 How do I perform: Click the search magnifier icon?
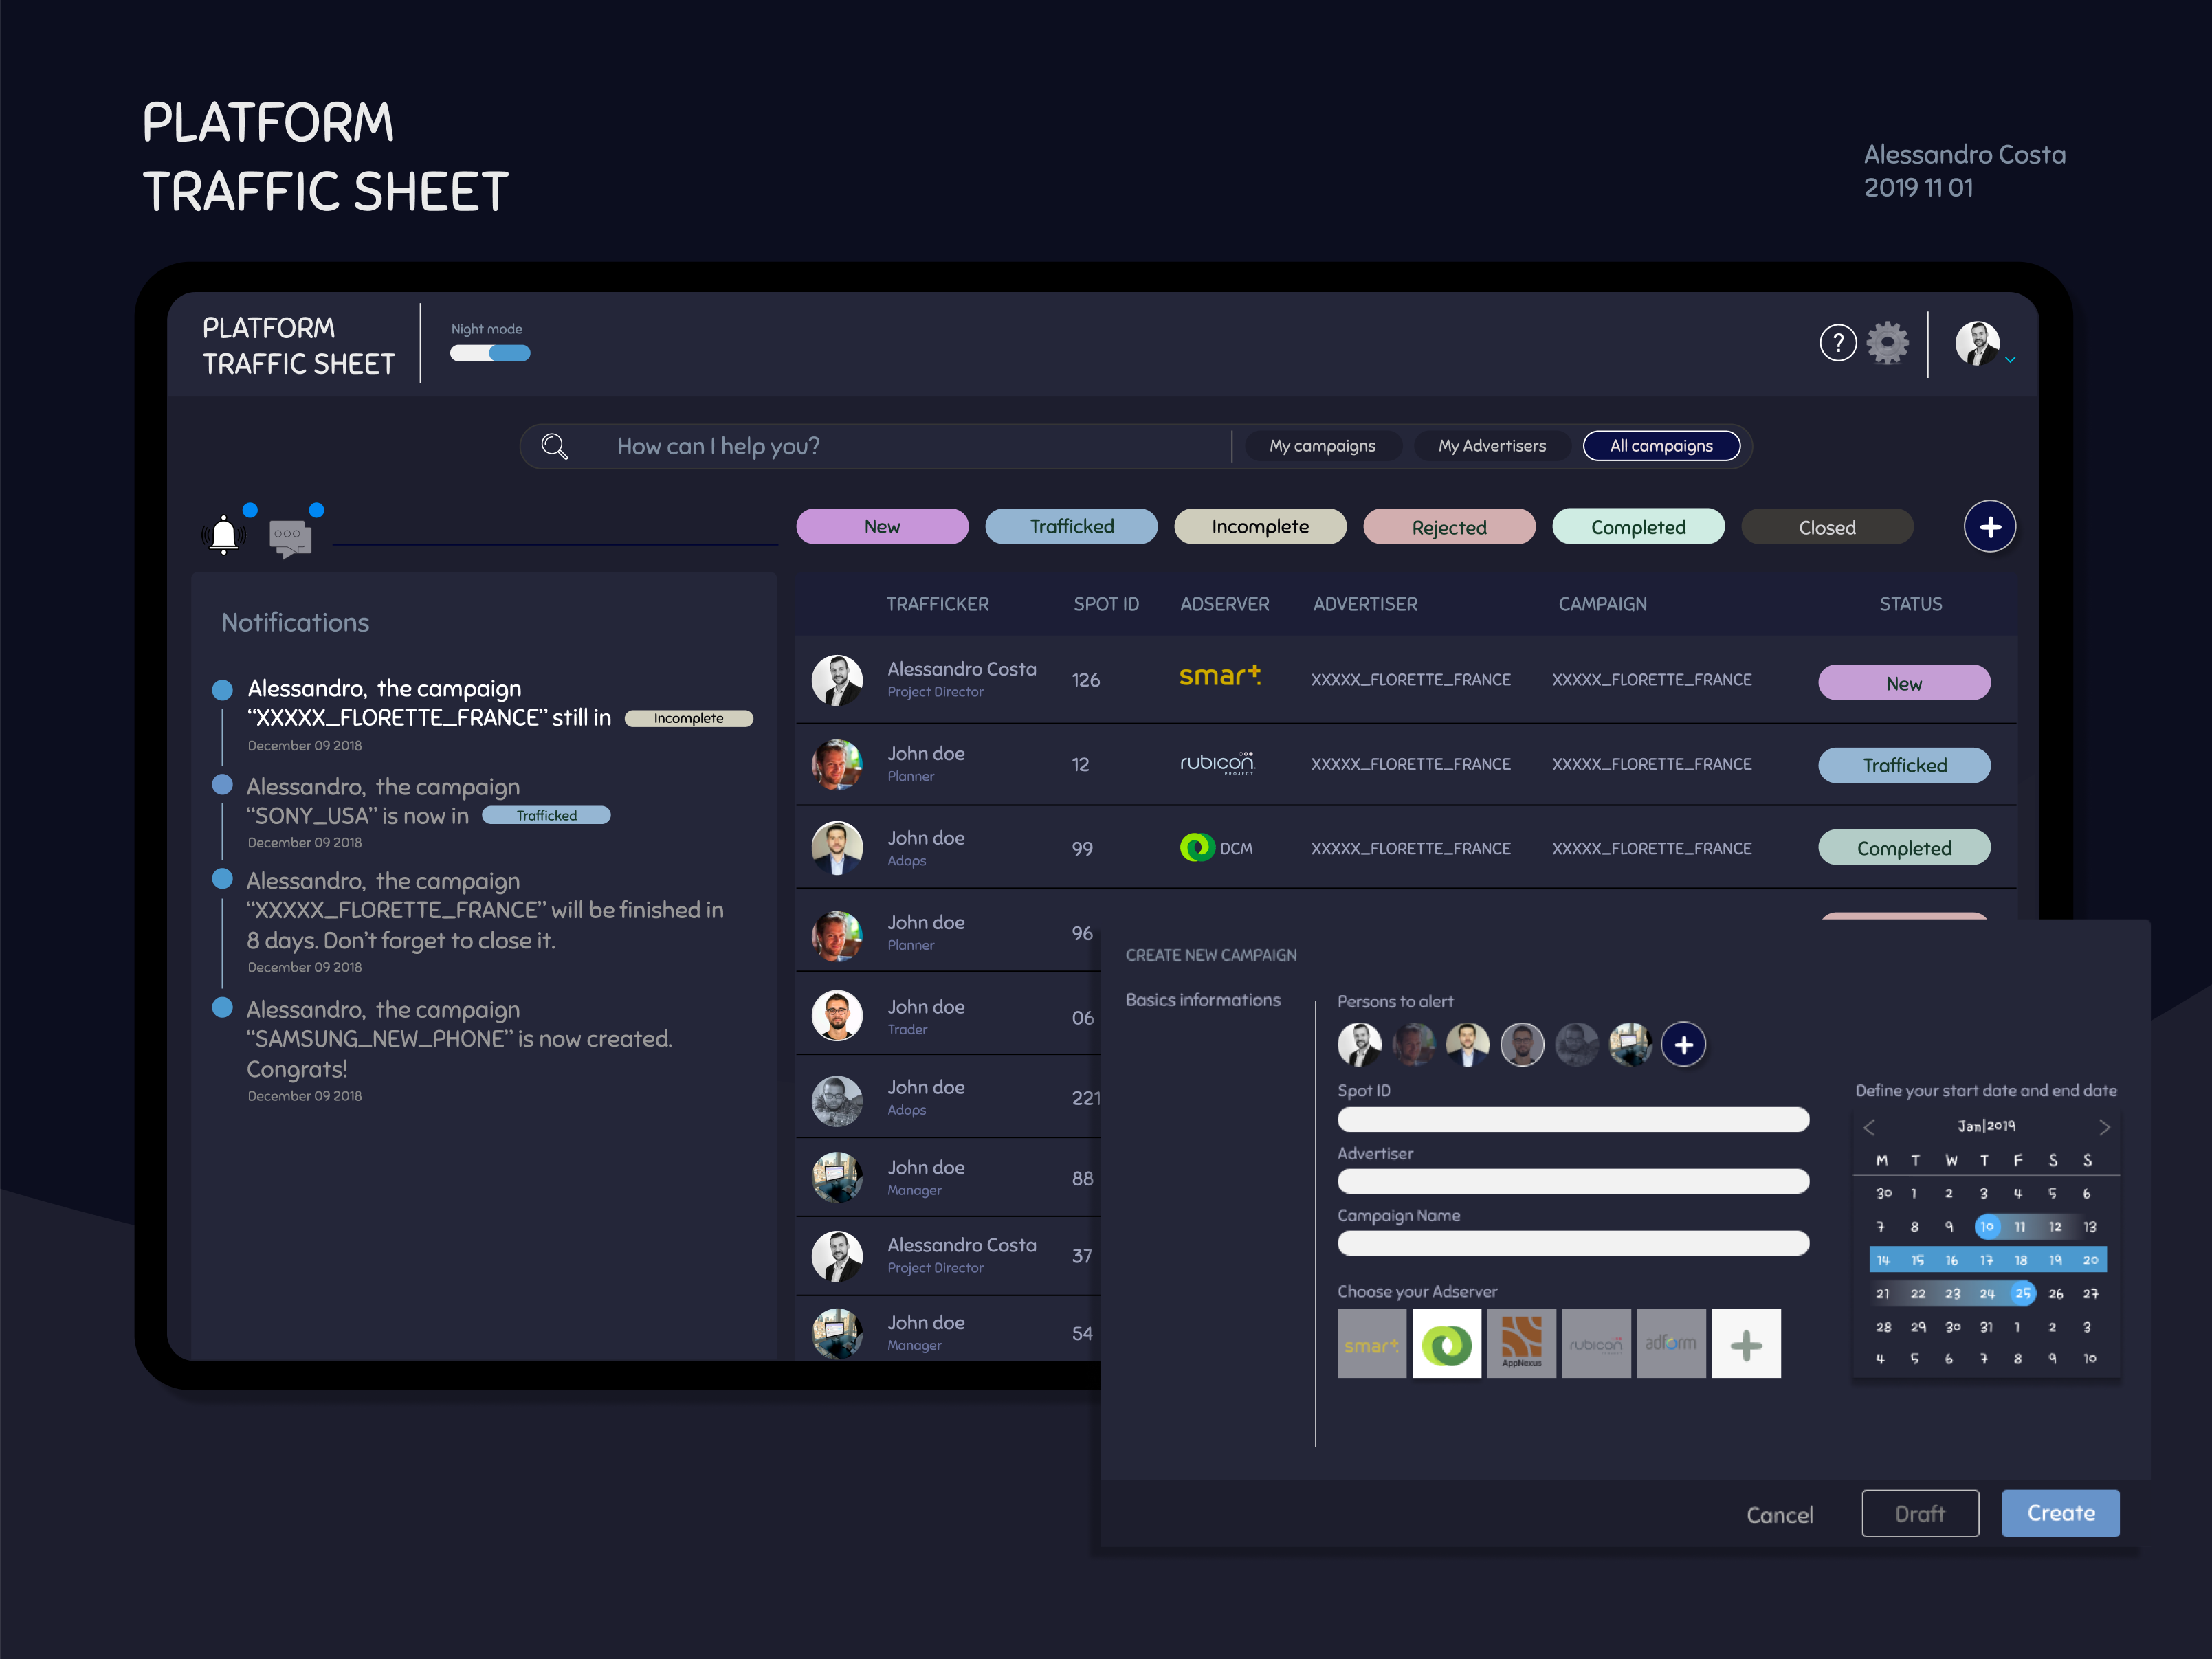554,446
